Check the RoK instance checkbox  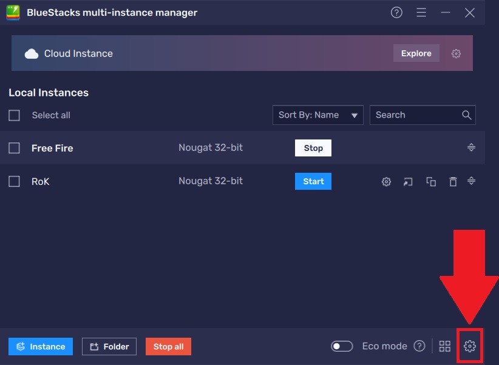click(14, 181)
